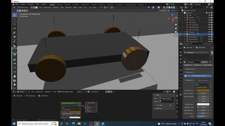This screenshot has width=225, height=126.
Task: Open the File menu
Action: click(x=17, y=5)
